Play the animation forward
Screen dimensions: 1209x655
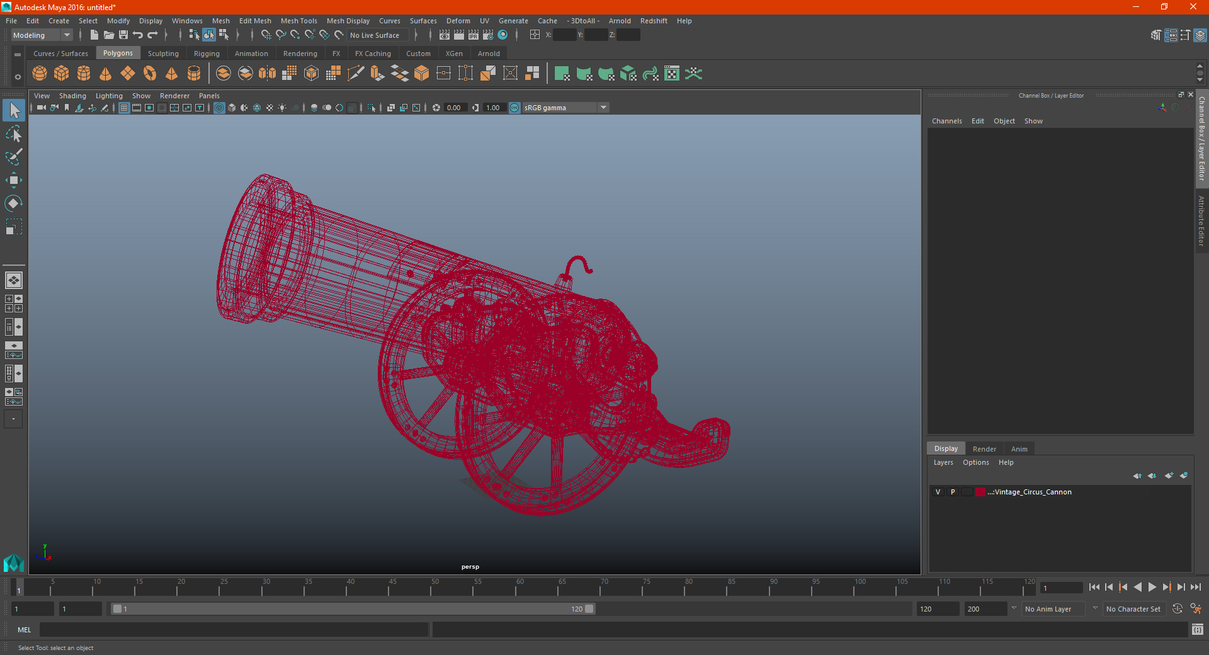(1152, 587)
